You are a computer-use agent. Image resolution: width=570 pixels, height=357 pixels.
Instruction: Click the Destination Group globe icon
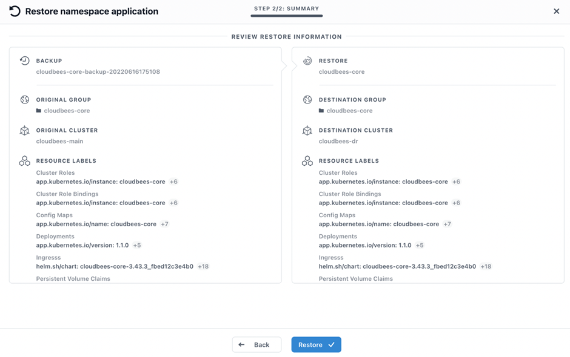click(x=307, y=99)
